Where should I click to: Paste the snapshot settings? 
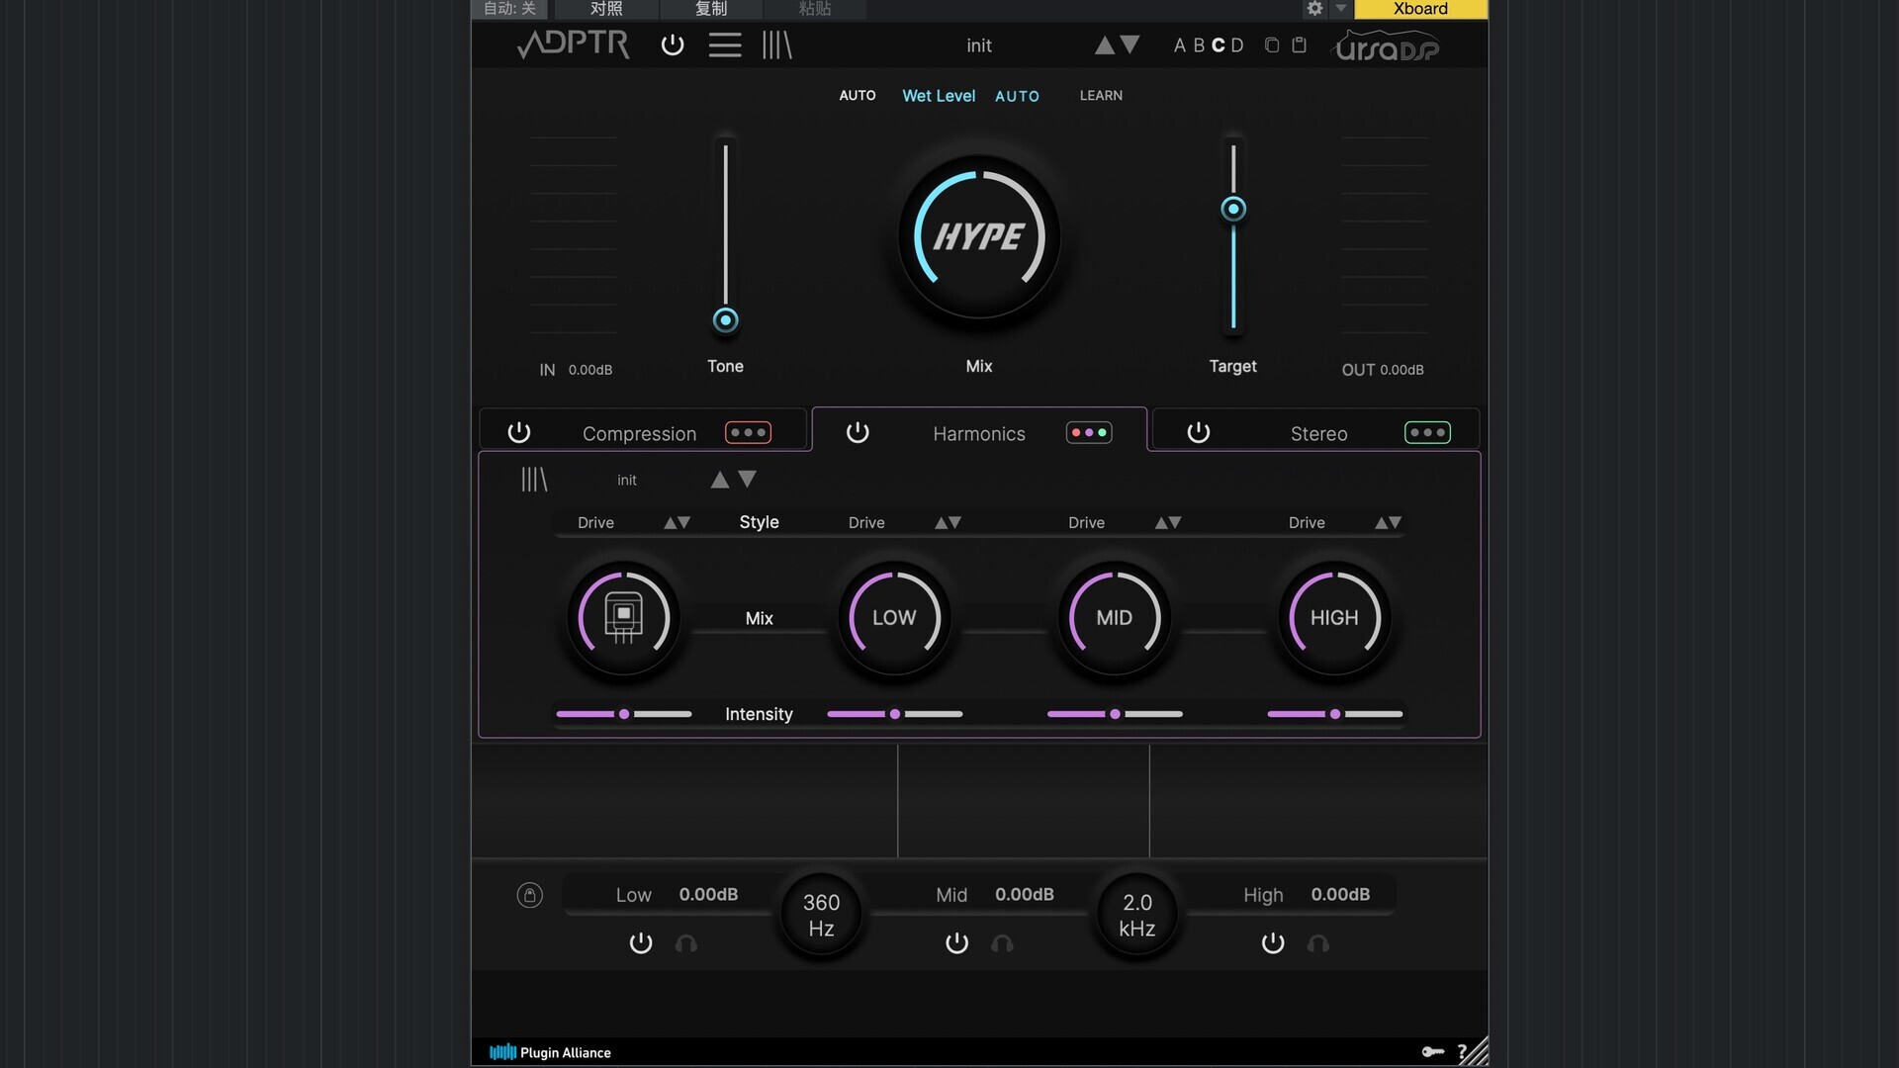point(1300,45)
